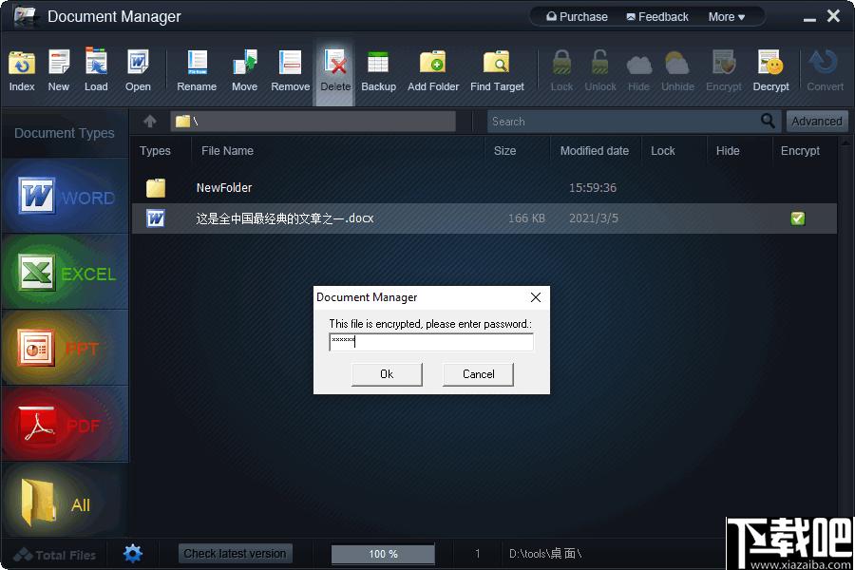Click the 2021/3/5 date cell

coord(593,218)
